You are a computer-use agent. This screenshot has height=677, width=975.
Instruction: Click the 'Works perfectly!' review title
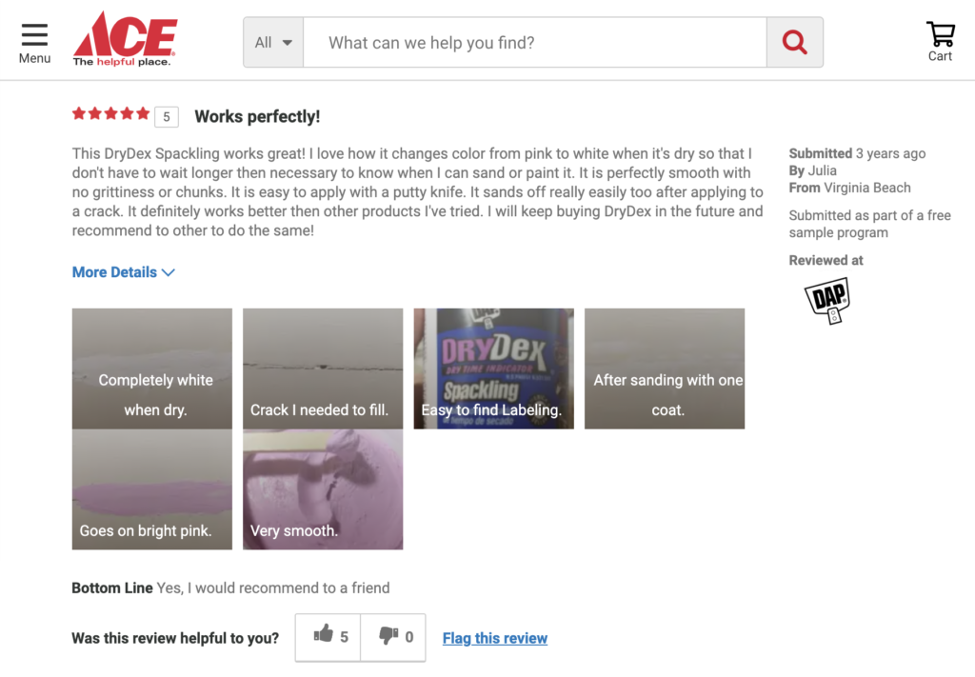coord(257,117)
